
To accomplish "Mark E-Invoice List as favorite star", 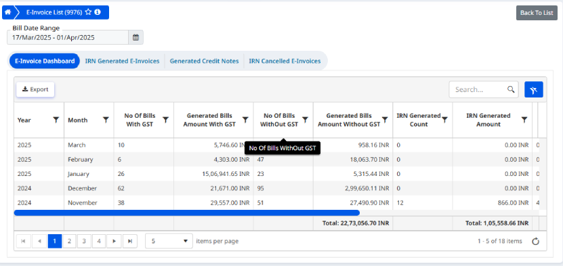I will 88,12.
